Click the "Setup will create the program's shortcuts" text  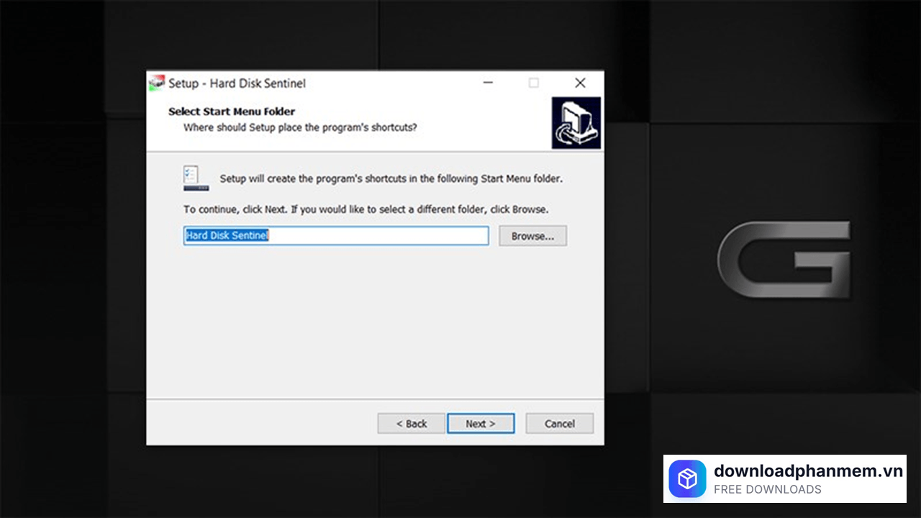coord(391,178)
